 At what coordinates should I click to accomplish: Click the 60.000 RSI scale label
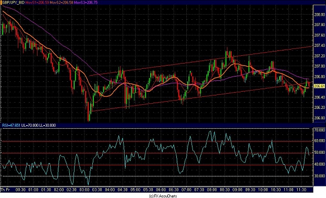(x=320, y=141)
